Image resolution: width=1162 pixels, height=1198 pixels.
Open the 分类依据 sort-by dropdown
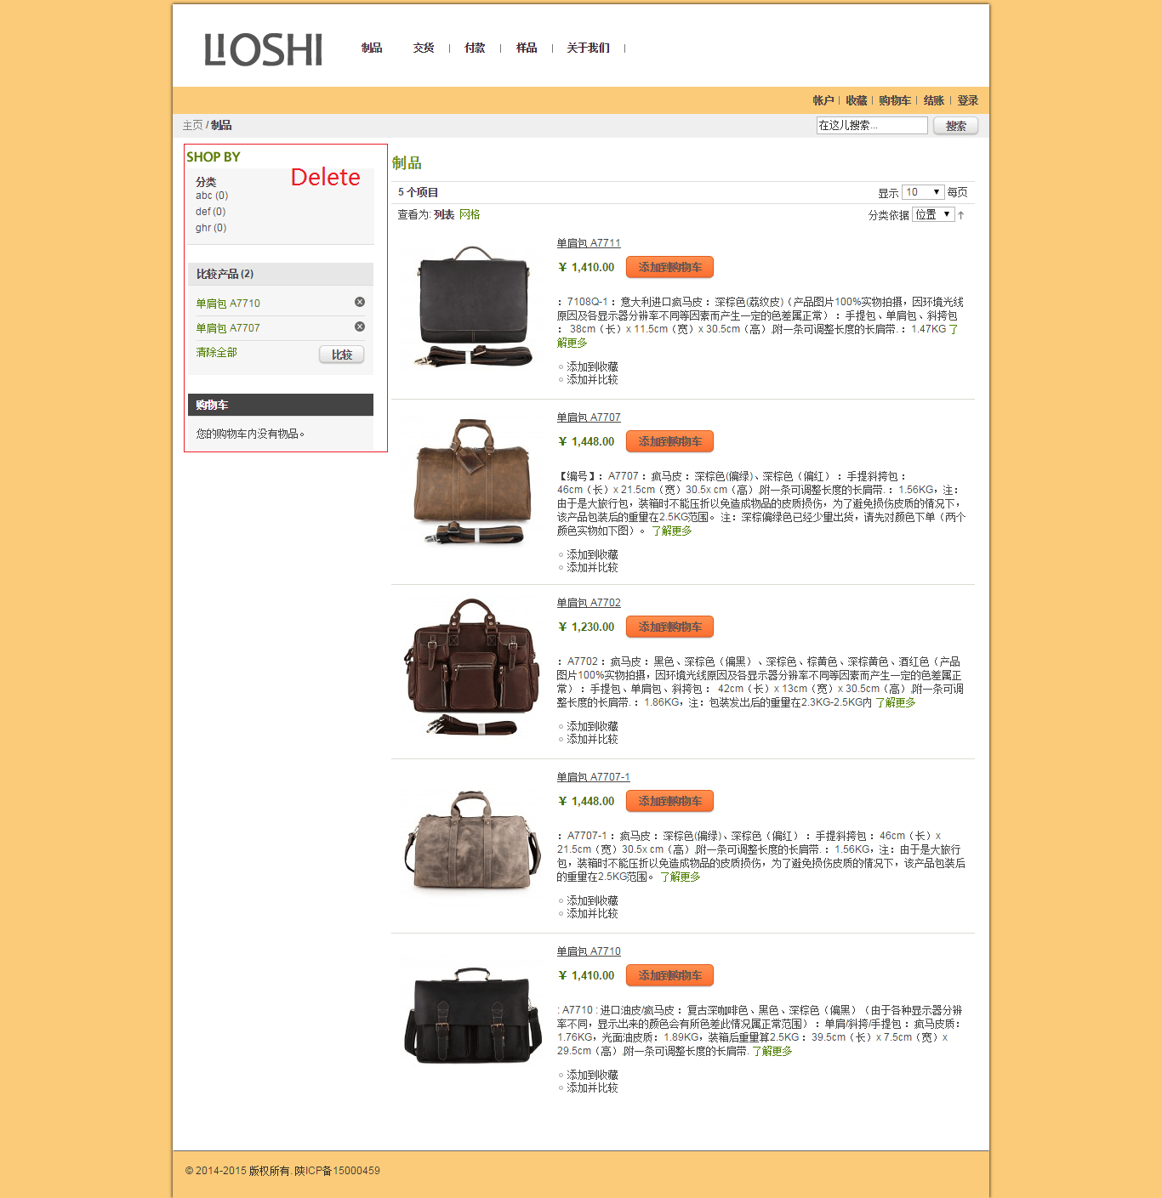click(x=933, y=214)
